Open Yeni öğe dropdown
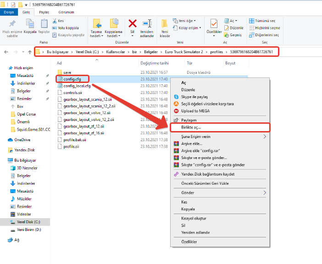The width and height of the screenshot is (322, 264). click(x=184, y=21)
